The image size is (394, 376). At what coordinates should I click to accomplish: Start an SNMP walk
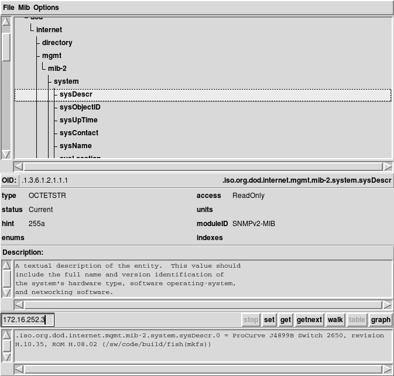click(x=335, y=320)
